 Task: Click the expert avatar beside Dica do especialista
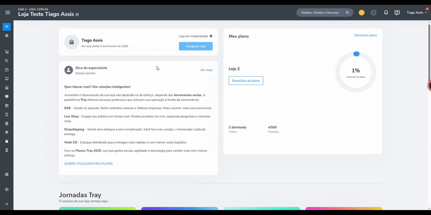coord(69,70)
